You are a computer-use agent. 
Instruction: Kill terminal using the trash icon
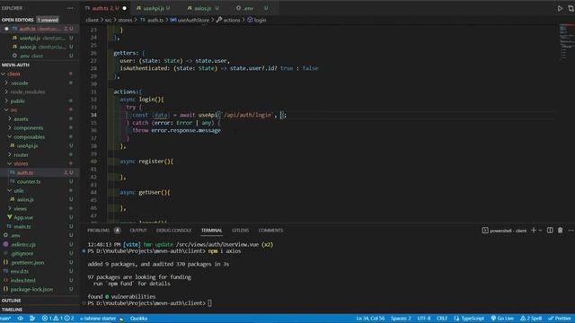click(560, 231)
